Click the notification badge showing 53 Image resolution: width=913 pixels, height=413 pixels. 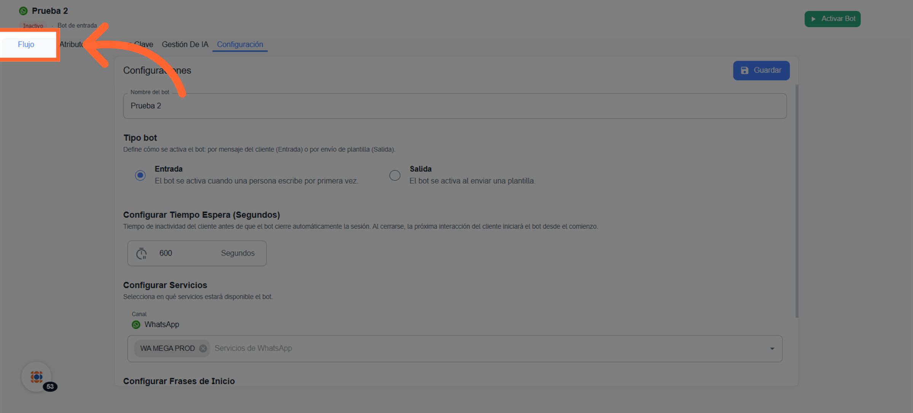click(x=50, y=387)
